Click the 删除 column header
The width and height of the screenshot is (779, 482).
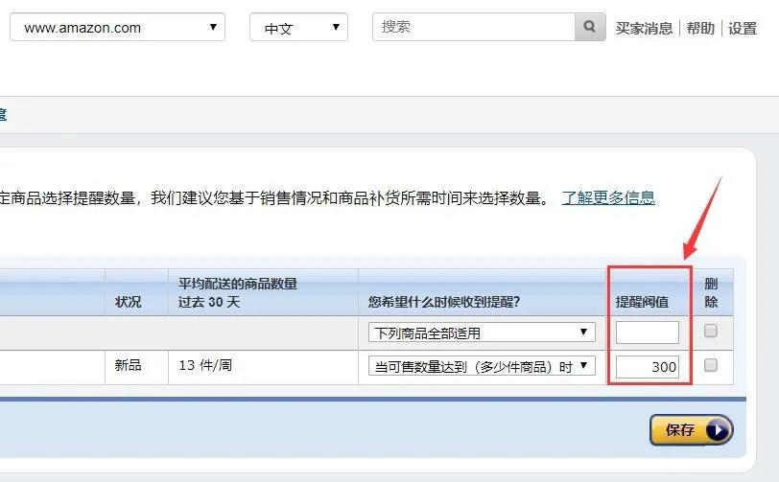coord(711,292)
